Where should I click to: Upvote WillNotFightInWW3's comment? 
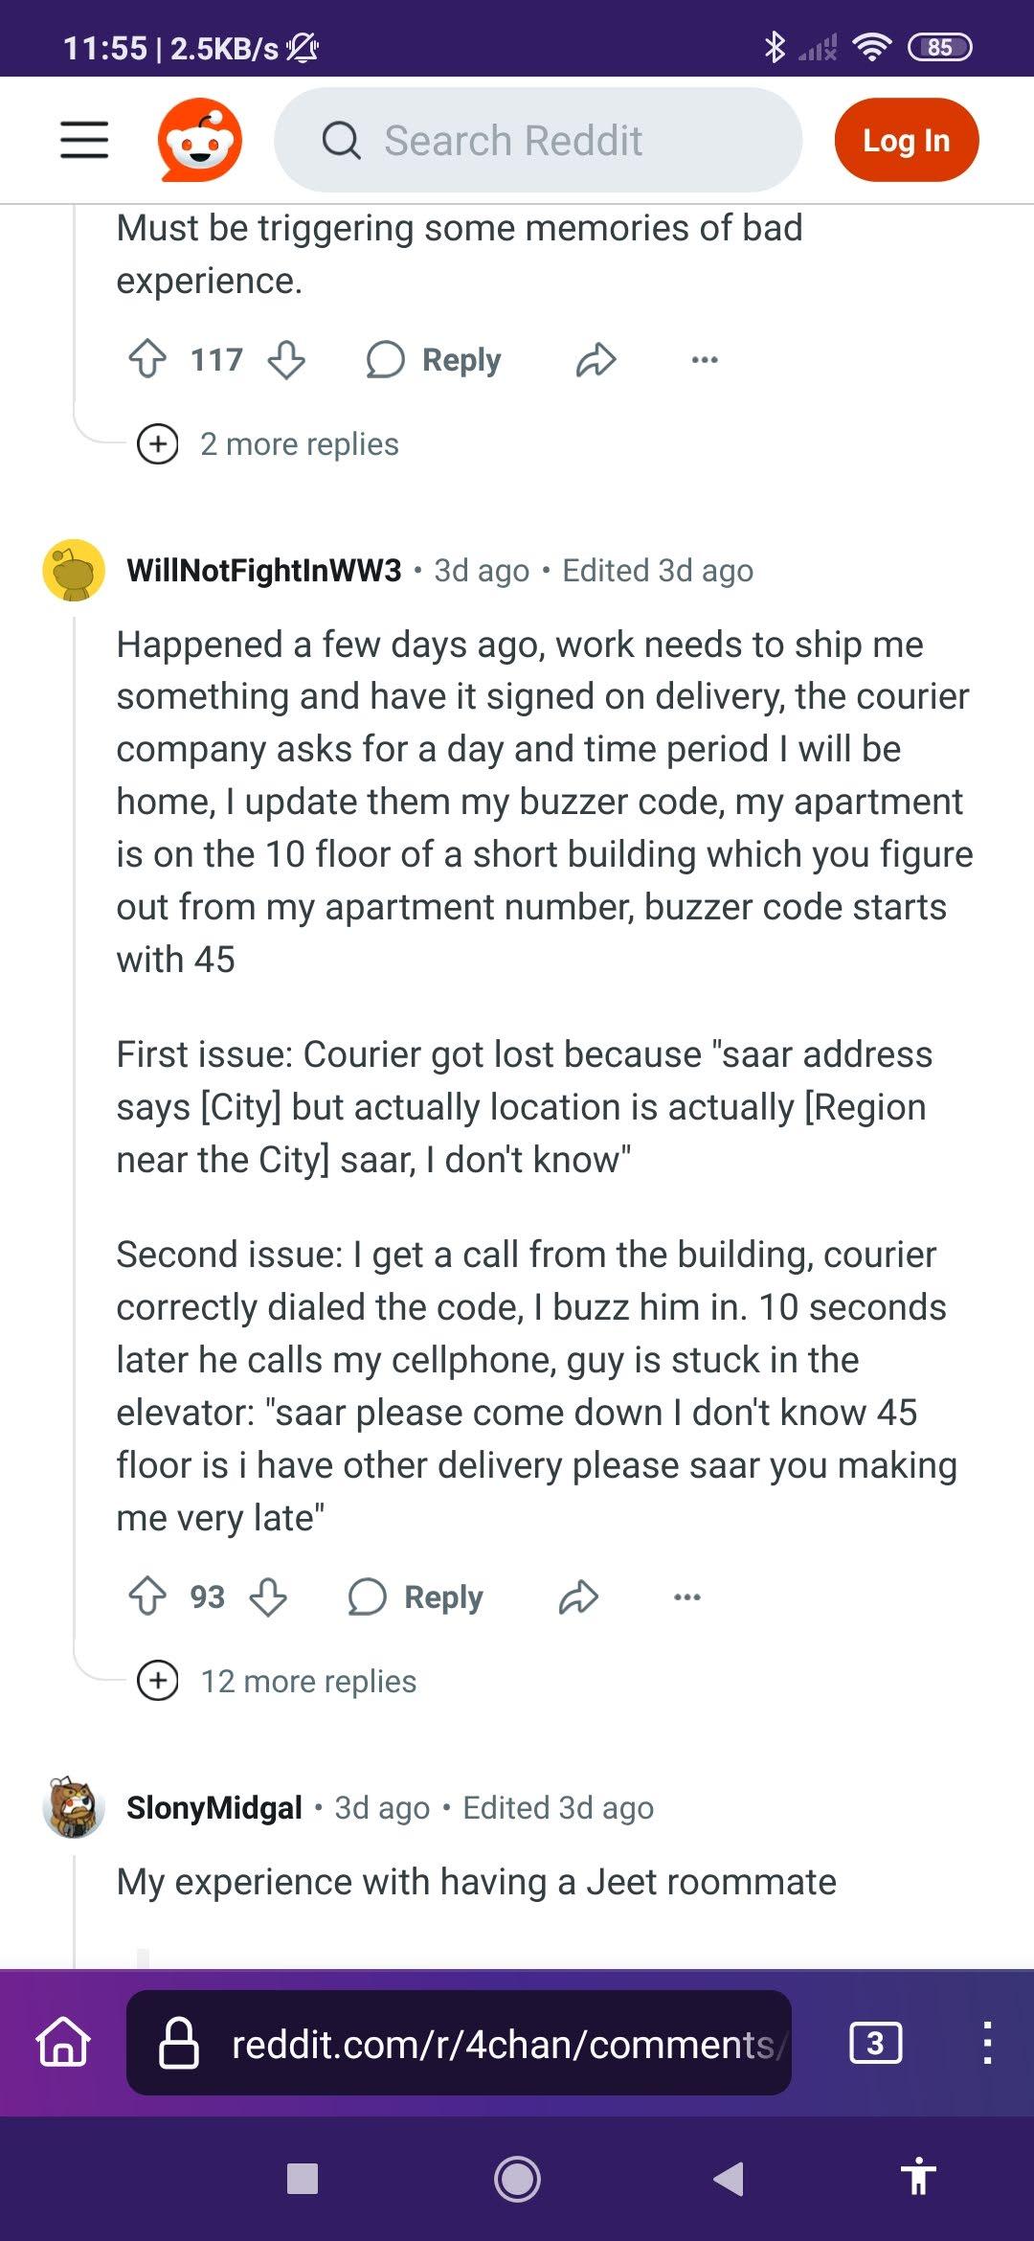pyautogui.click(x=147, y=1596)
